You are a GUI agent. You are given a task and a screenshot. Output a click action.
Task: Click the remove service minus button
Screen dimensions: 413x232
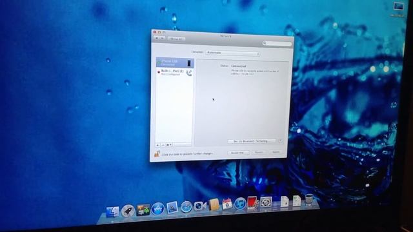click(163, 145)
